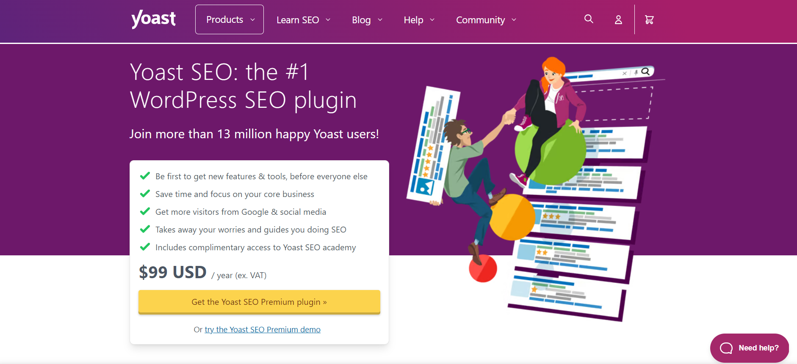
Task: Click the checkmark beside Includes complimentary access
Action: [x=145, y=246]
